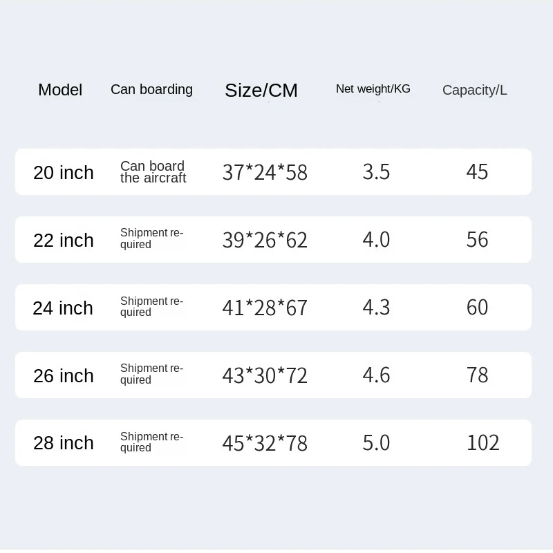Image resolution: width=553 pixels, height=553 pixels.
Task: Click the Size/CM column header
Action: coord(261,91)
